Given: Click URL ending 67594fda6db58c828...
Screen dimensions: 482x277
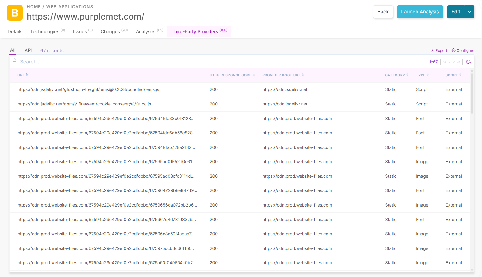Looking at the screenshot, I should click(x=107, y=133).
